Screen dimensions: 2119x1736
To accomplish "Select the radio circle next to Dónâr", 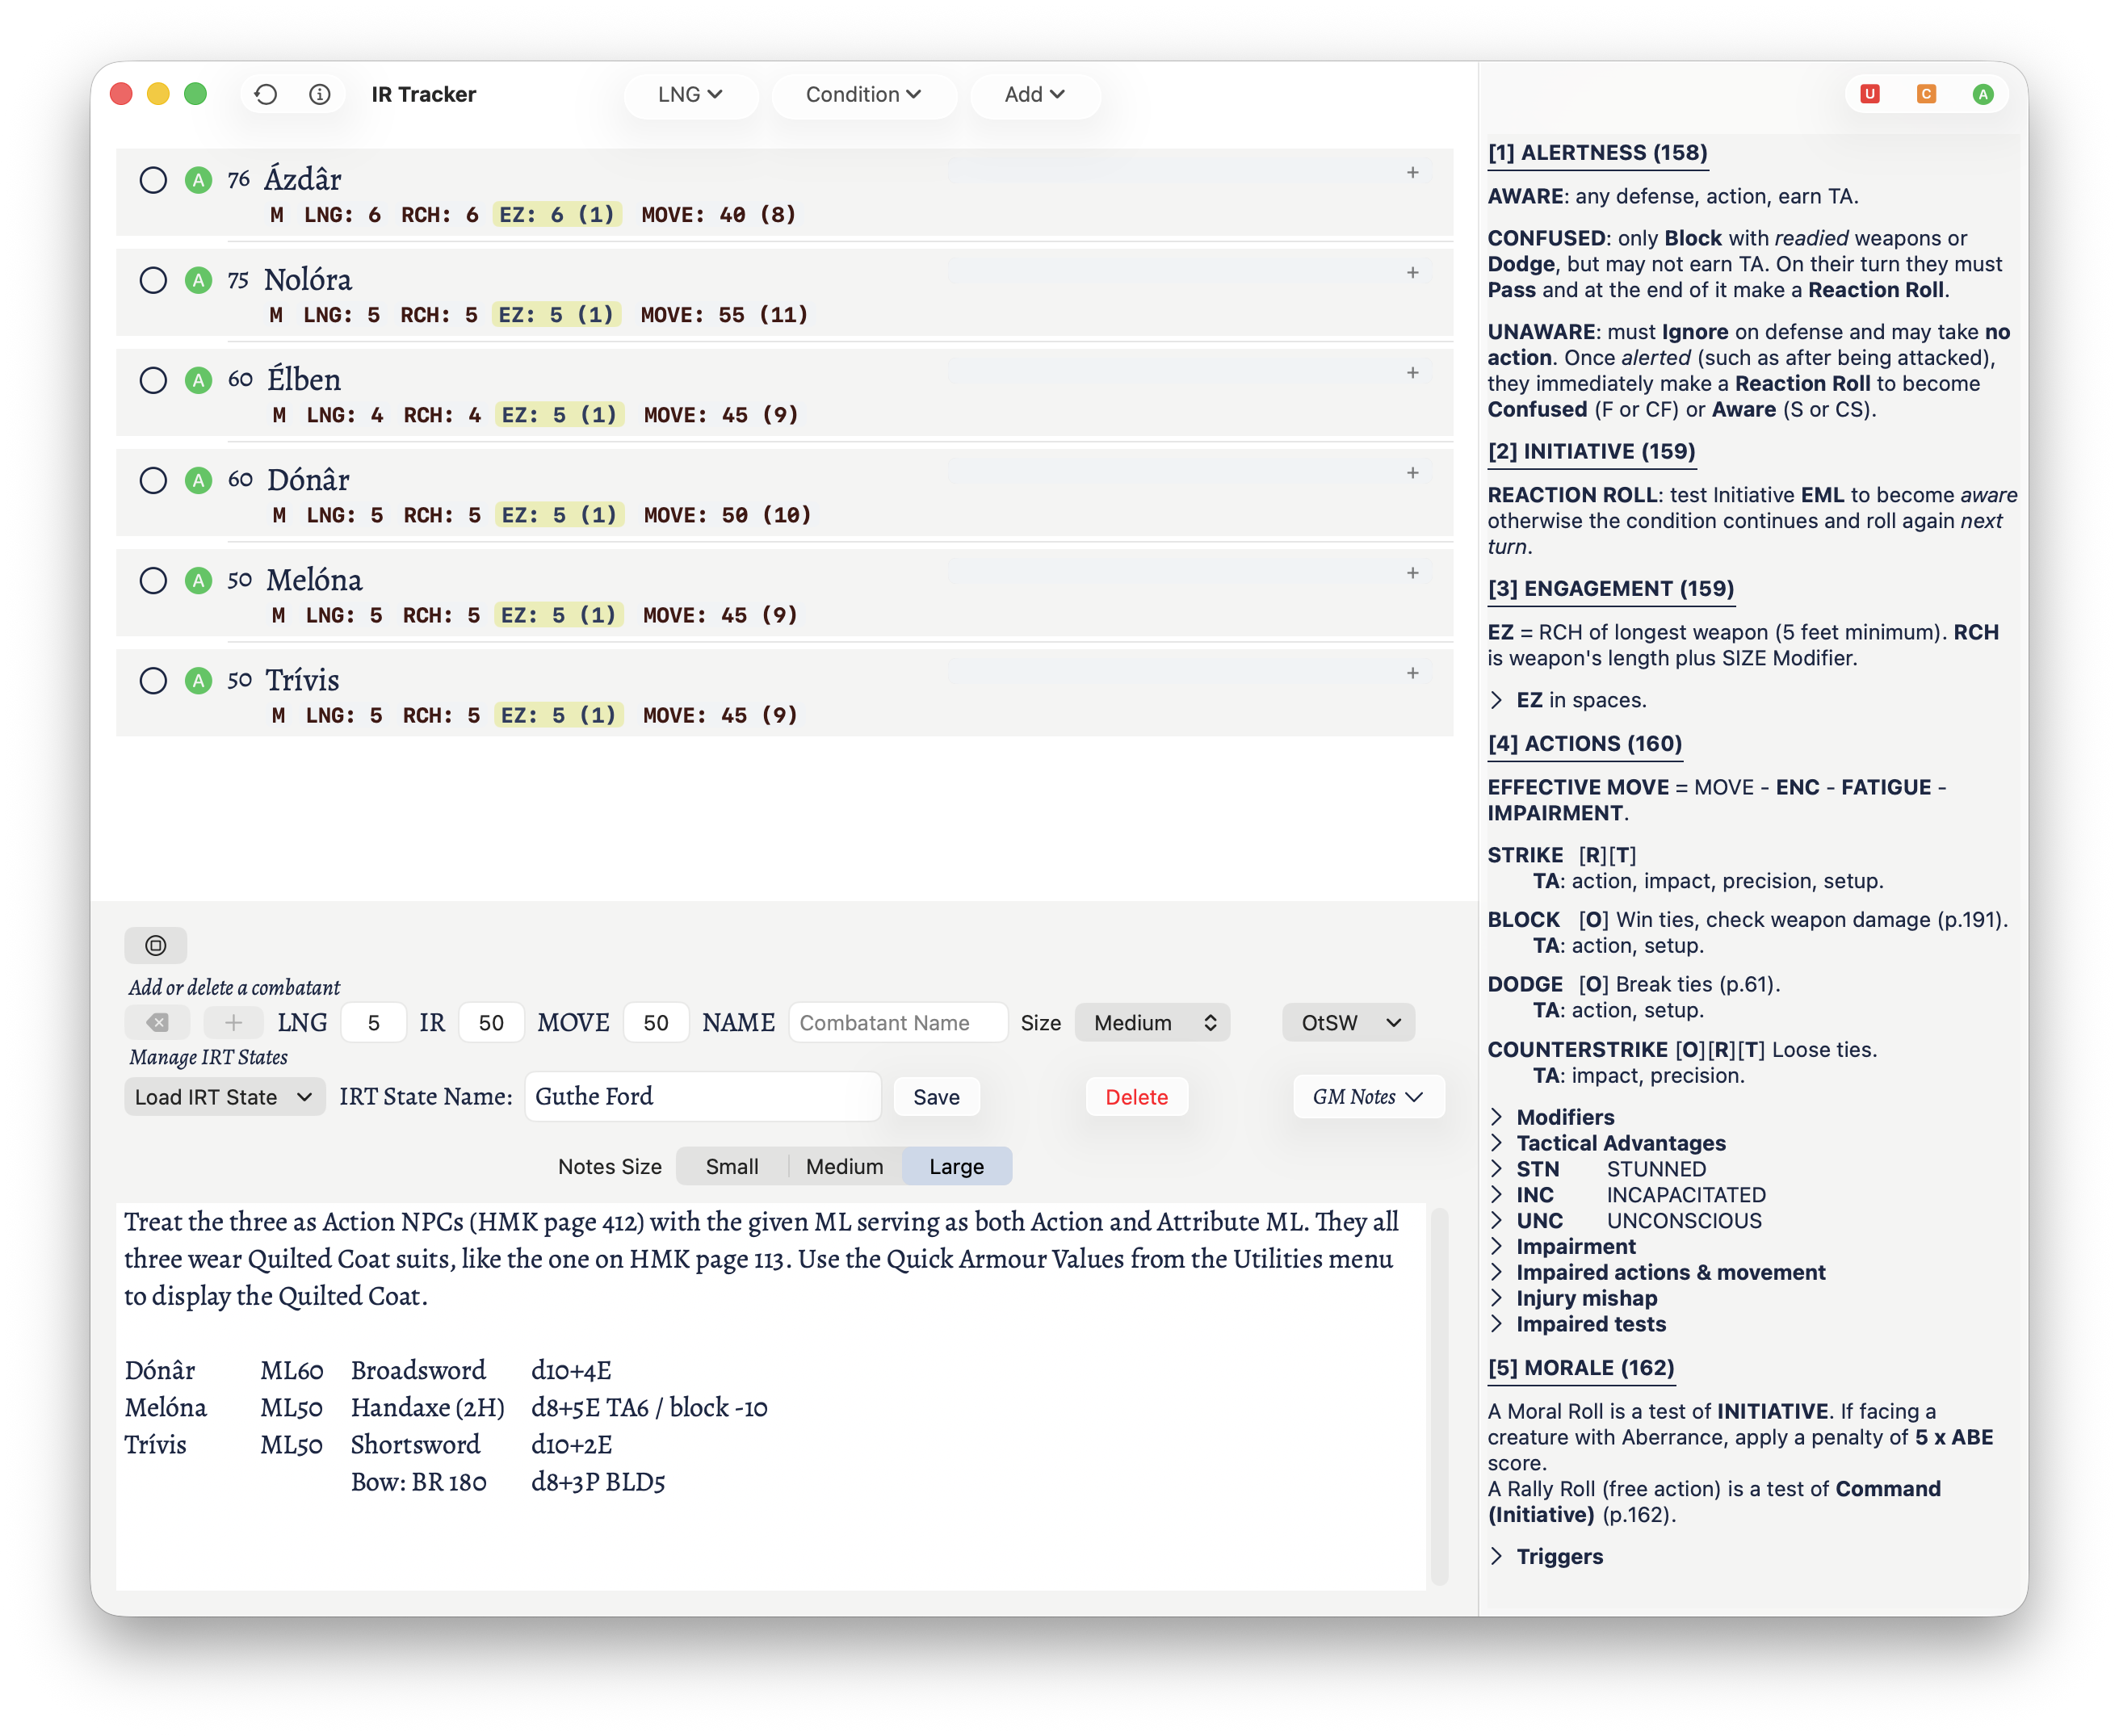I will coord(153,481).
